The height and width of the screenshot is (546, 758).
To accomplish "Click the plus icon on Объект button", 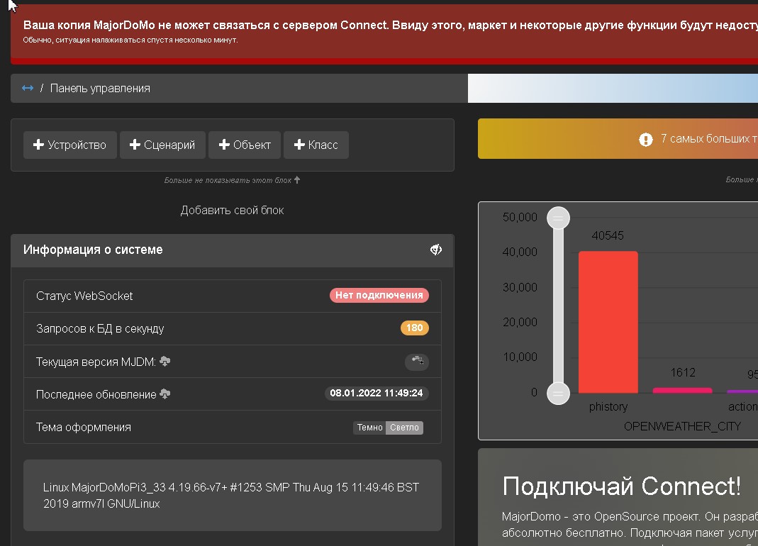I will click(224, 145).
